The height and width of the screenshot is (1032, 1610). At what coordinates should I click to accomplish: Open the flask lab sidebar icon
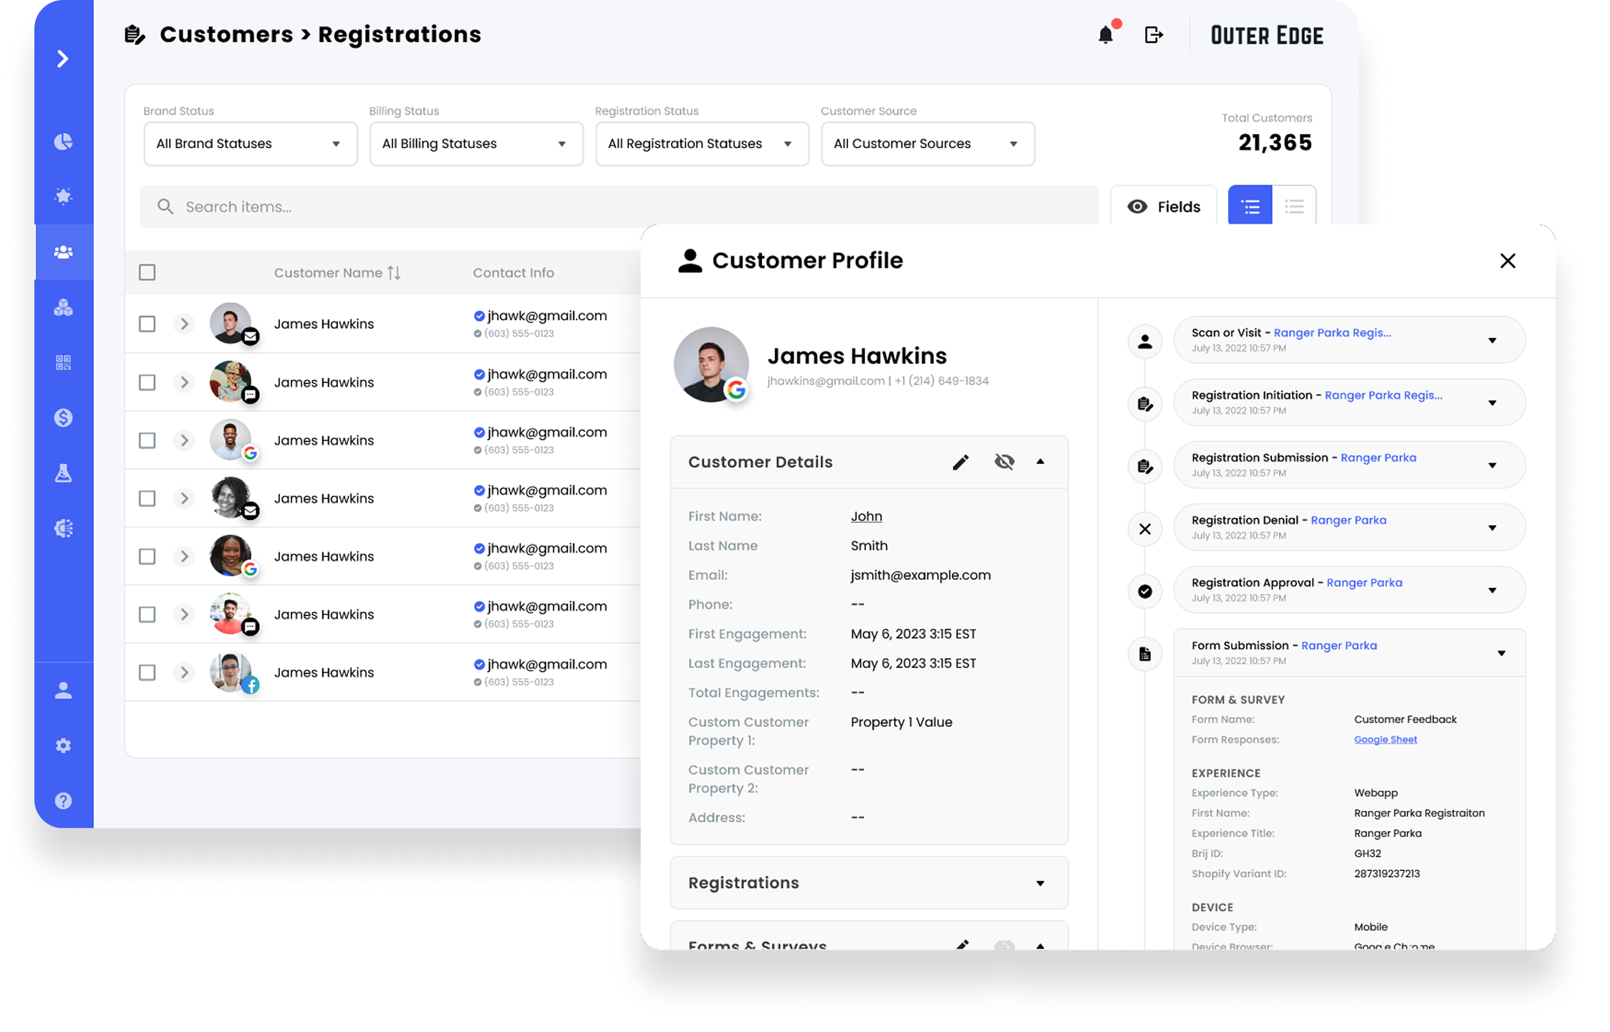64,473
